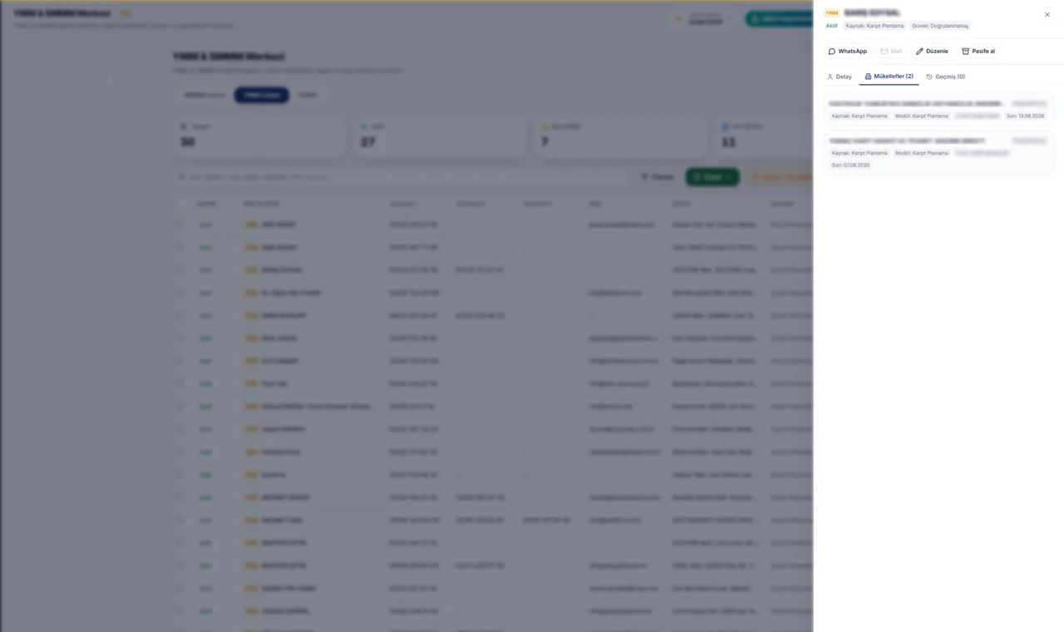This screenshot has height=632, width=1064.
Task: Click the 'Güven: Doğrulanmamış' chip
Action: 940,26
